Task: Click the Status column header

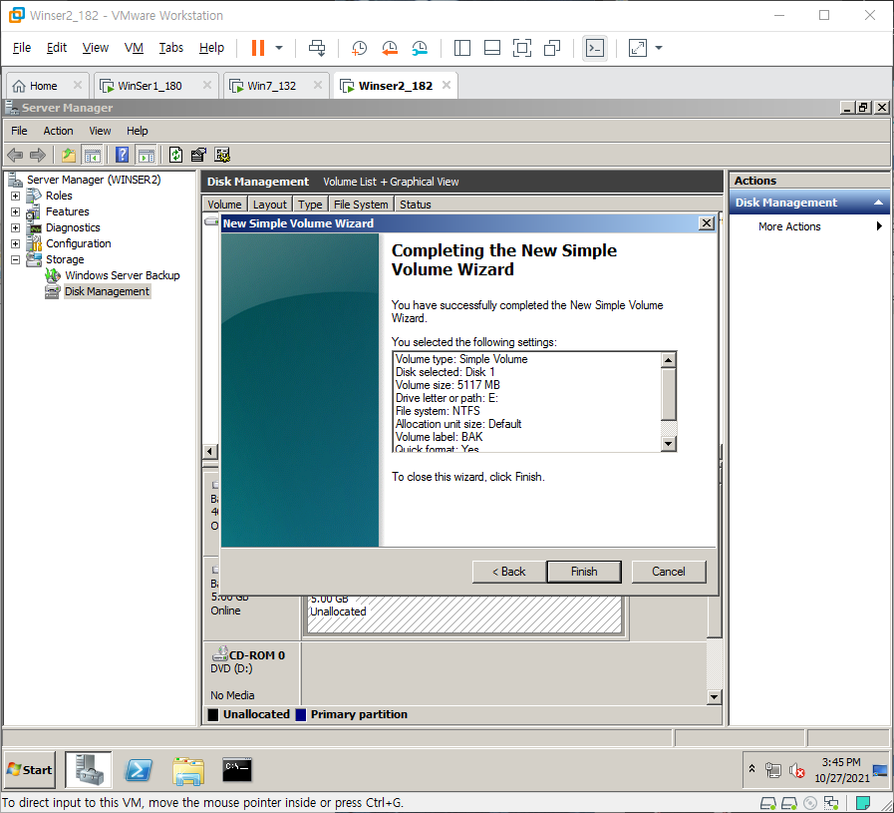Action: 415,204
